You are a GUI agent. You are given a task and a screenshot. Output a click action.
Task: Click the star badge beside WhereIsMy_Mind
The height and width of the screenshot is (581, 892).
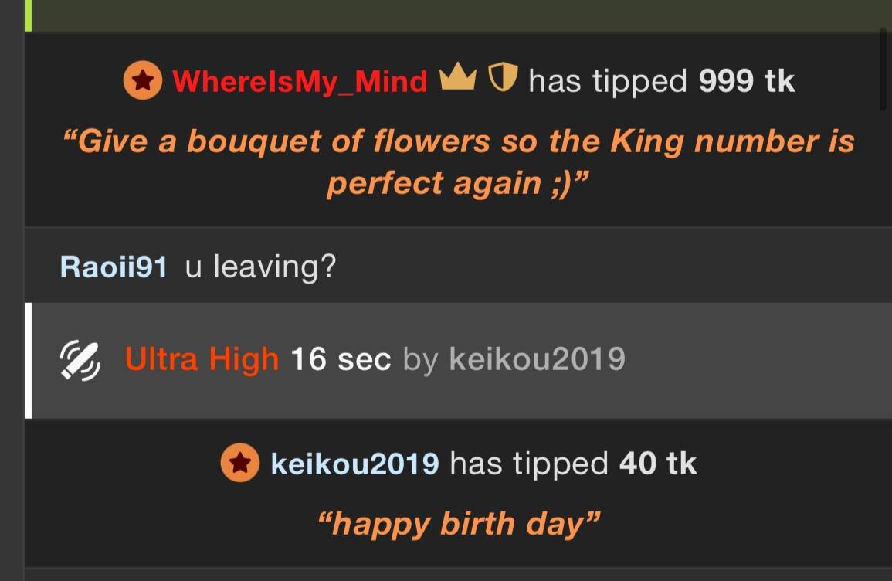tap(142, 81)
